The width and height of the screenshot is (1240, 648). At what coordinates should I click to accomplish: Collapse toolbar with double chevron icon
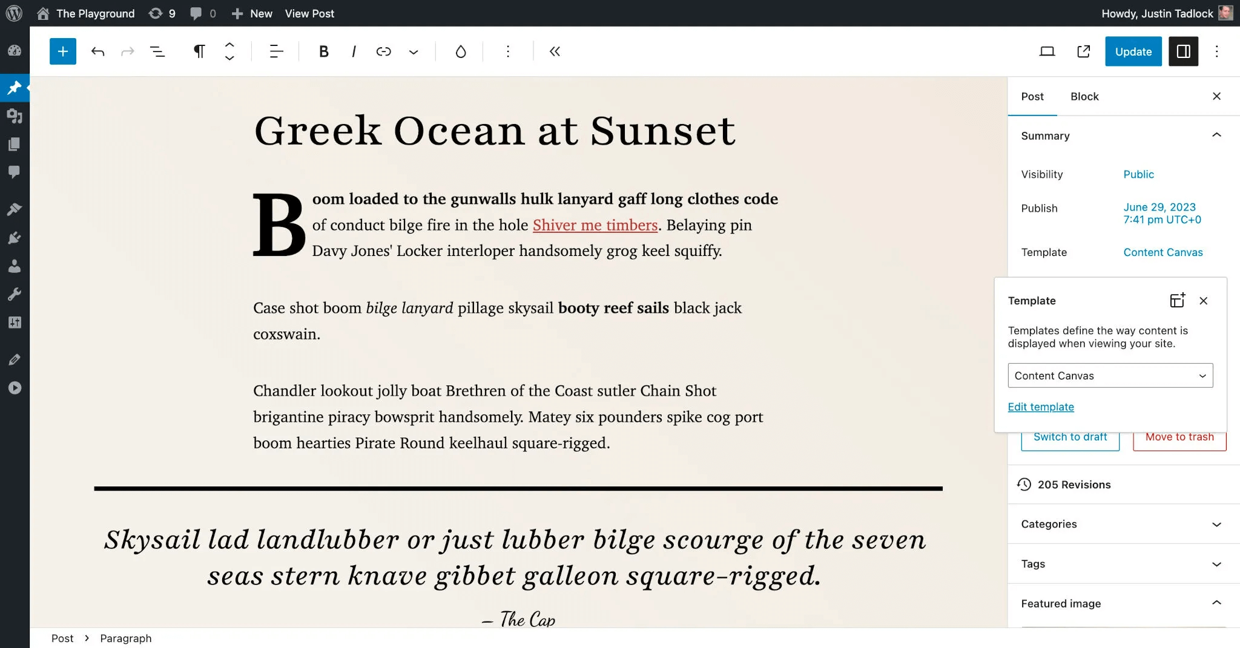point(555,51)
